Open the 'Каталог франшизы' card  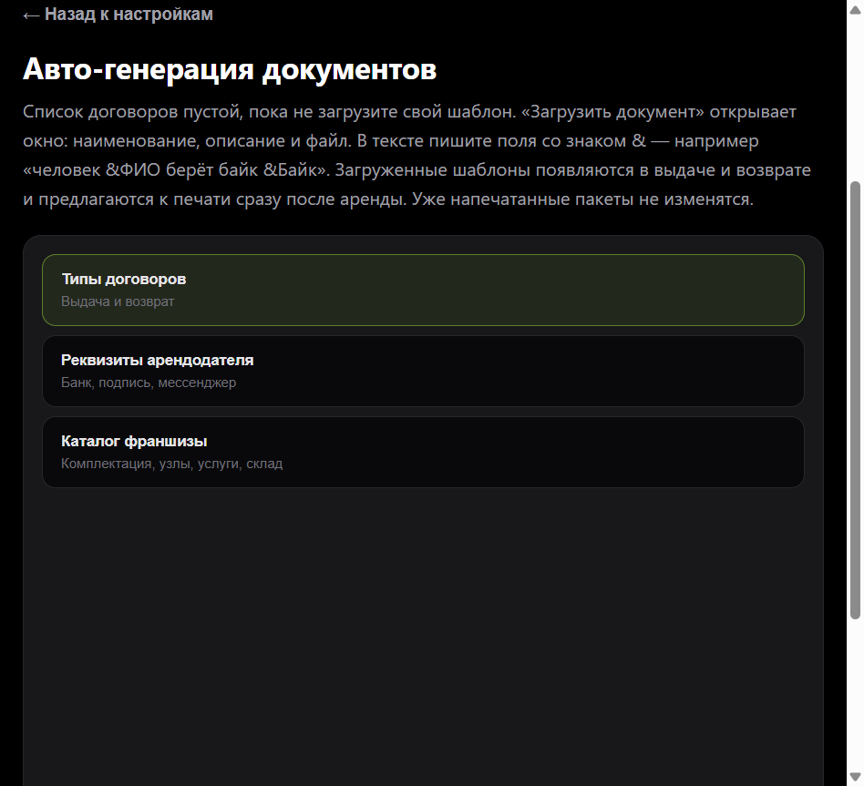(423, 453)
